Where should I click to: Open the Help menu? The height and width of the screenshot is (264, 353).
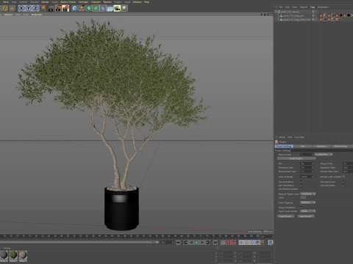click(146, 2)
